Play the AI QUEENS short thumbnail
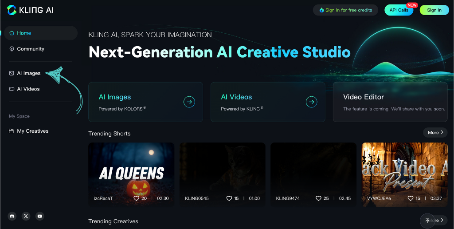This screenshot has width=454, height=229. click(131, 174)
